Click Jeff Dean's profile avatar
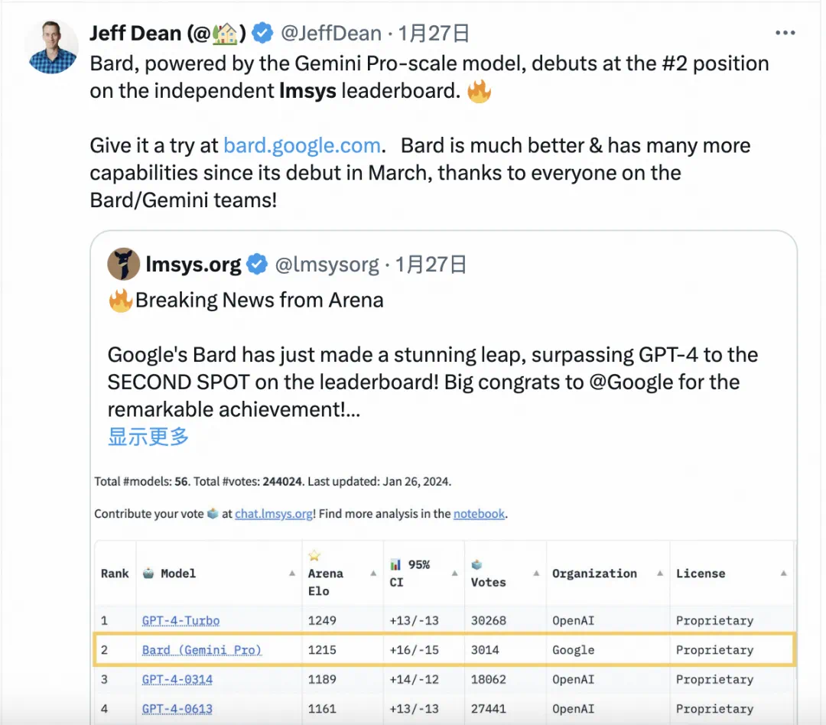The width and height of the screenshot is (826, 725). (52, 47)
